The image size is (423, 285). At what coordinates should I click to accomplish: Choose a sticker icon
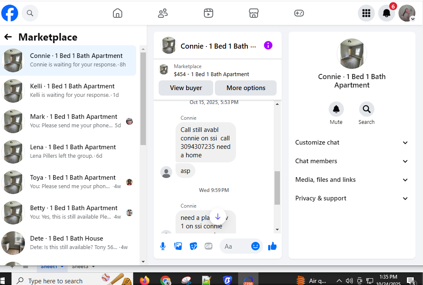click(193, 246)
